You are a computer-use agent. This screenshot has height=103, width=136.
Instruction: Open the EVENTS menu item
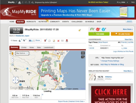click(x=66, y=22)
